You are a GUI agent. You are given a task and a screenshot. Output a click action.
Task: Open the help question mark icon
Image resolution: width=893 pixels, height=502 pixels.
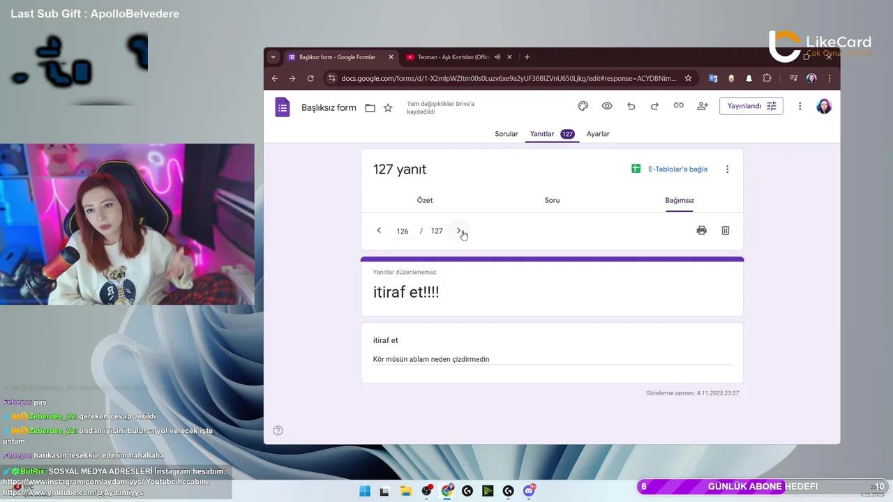coord(278,430)
